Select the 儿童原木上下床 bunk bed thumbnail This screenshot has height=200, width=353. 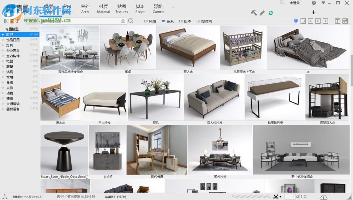(244, 48)
